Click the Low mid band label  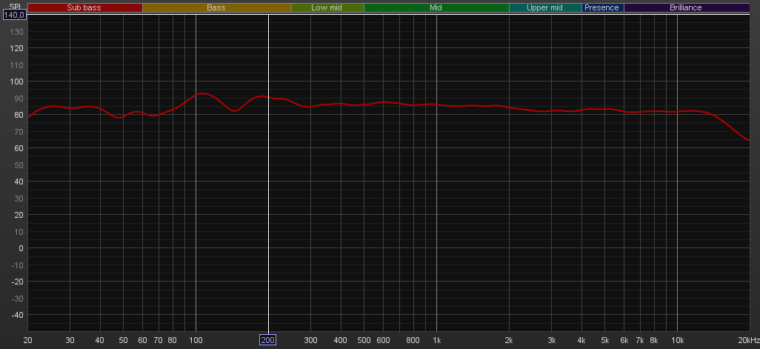(x=327, y=7)
